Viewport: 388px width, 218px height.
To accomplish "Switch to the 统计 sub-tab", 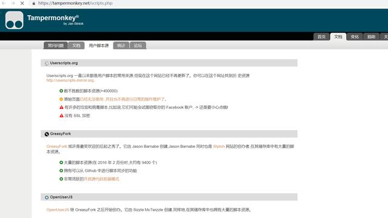I will (121, 45).
